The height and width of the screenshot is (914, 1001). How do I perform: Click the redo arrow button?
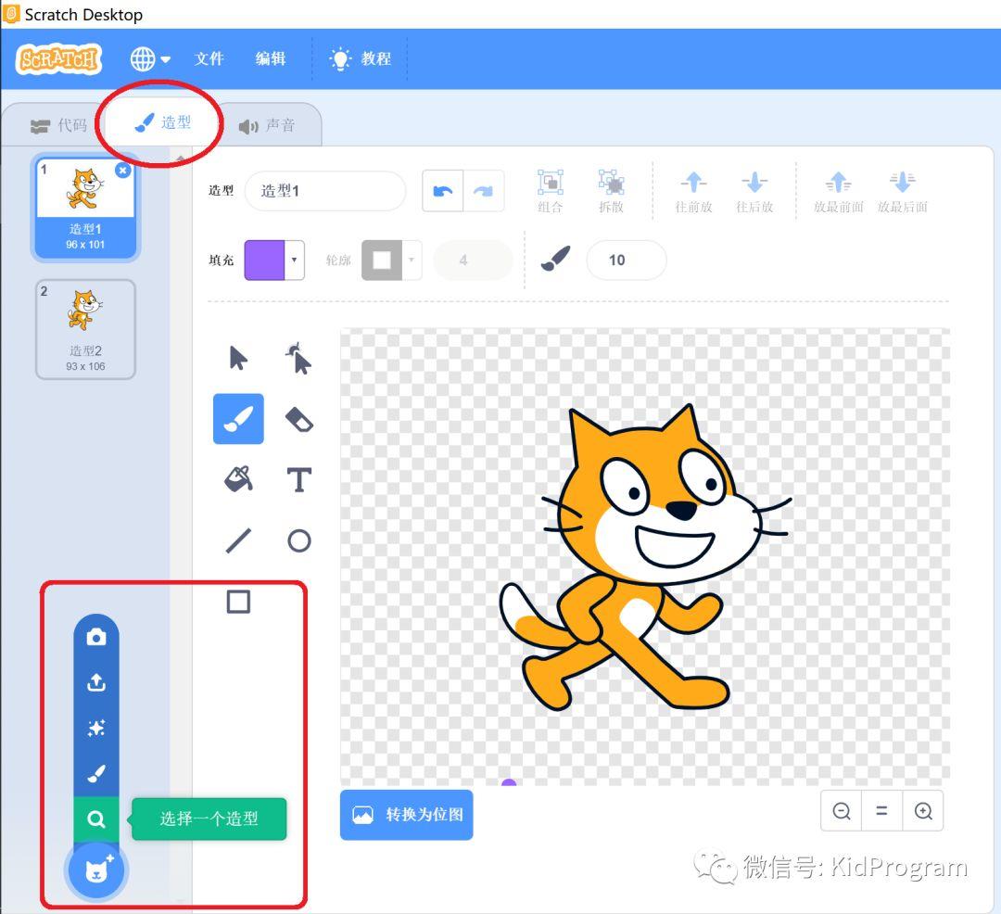pos(483,191)
